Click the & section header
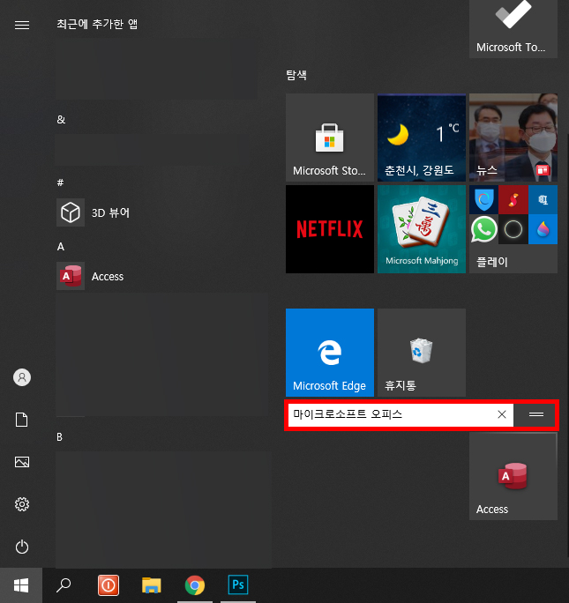Image resolution: width=569 pixels, height=603 pixels. [61, 120]
